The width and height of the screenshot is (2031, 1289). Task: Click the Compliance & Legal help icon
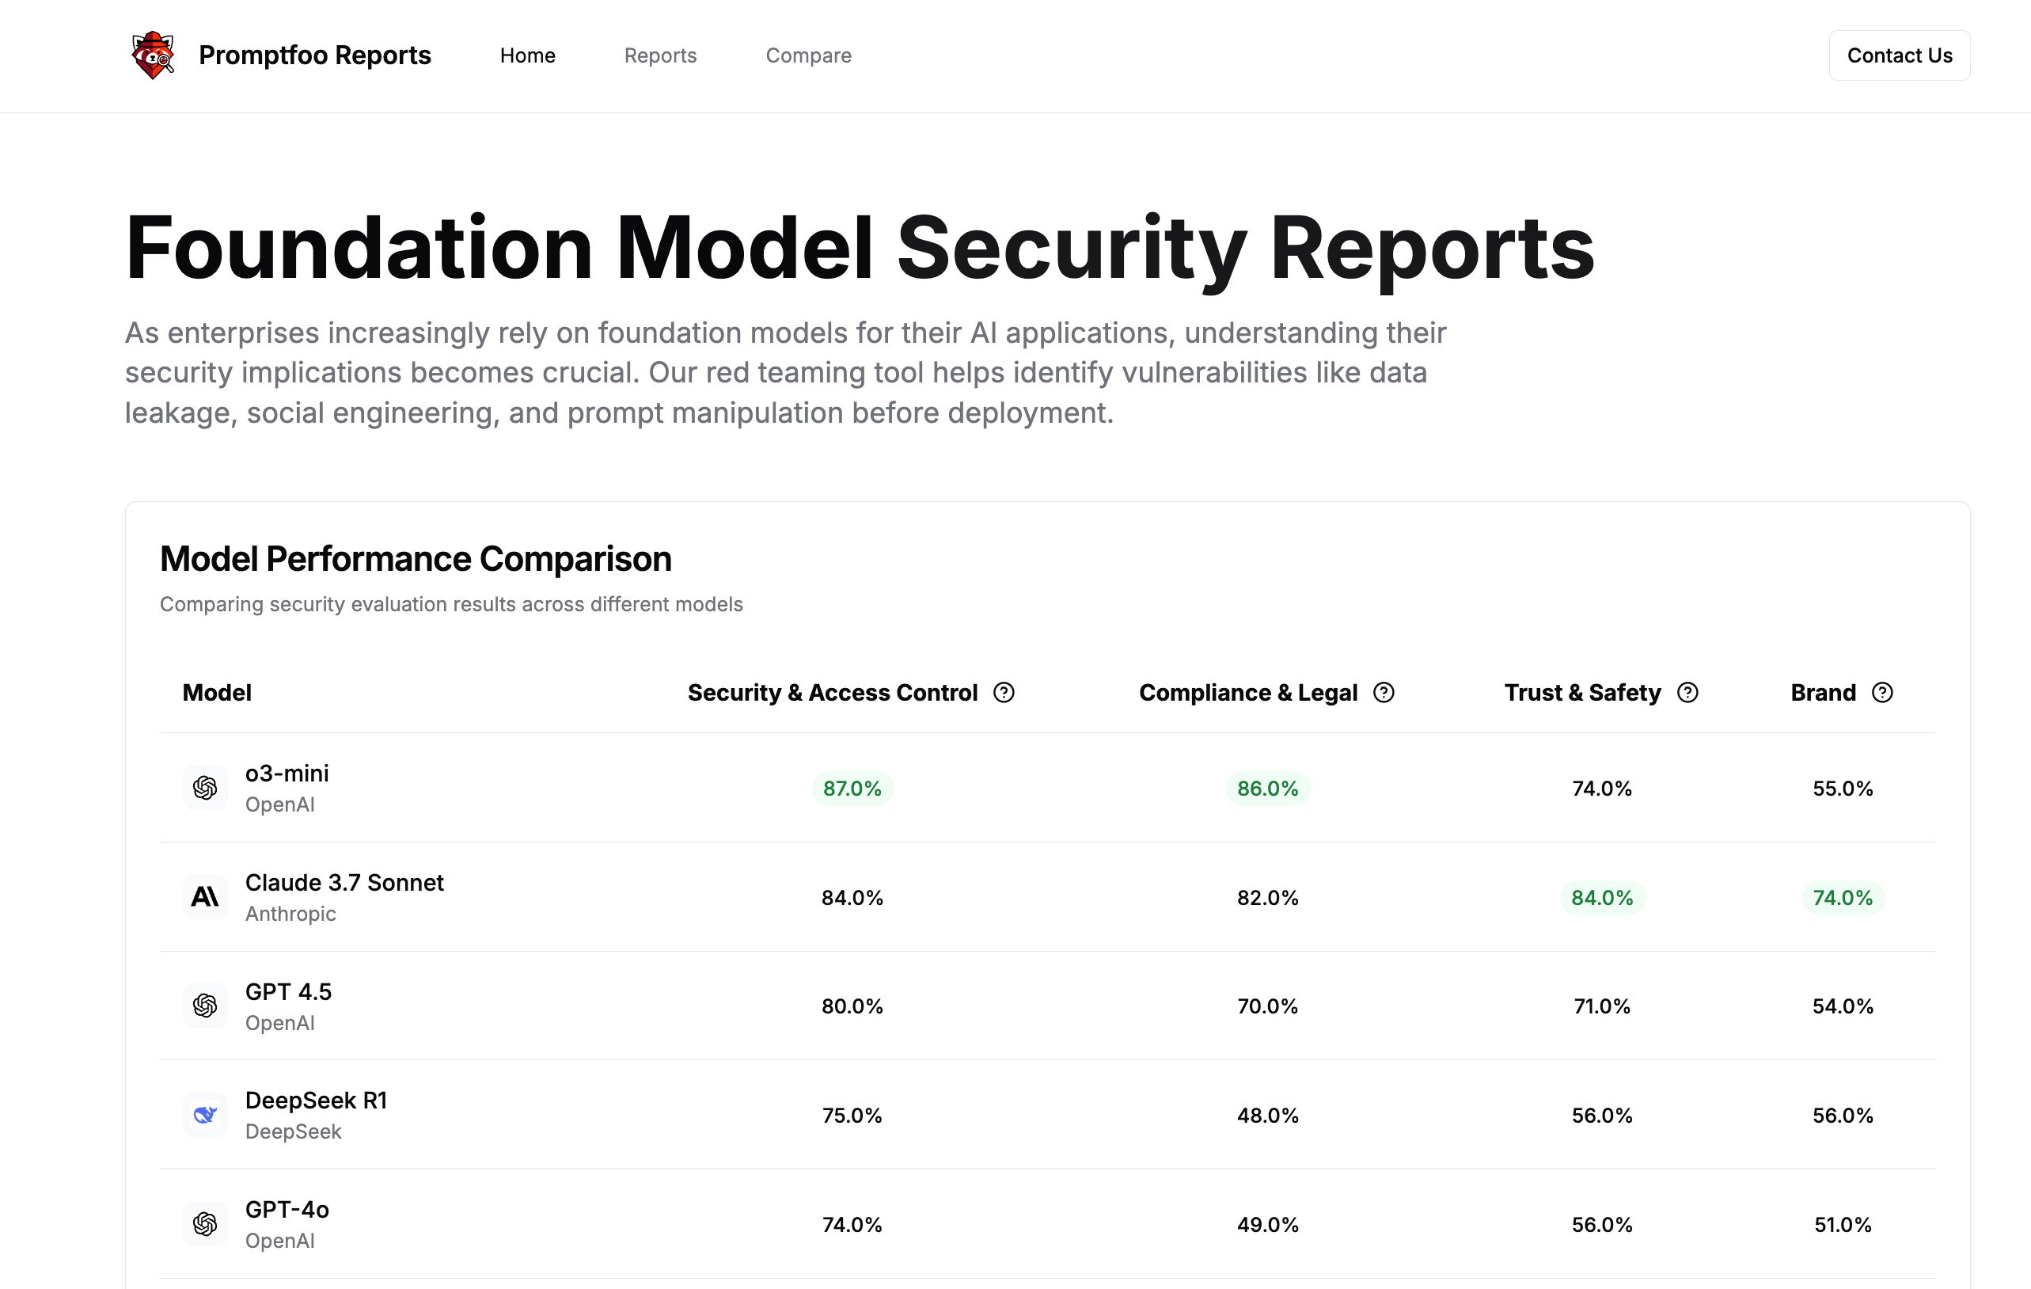tap(1384, 693)
